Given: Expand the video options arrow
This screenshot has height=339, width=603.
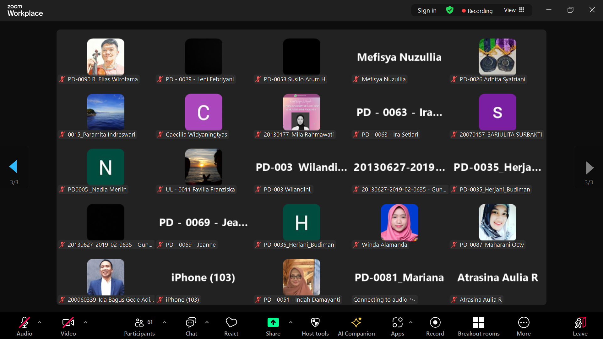Looking at the screenshot, I should (x=86, y=322).
